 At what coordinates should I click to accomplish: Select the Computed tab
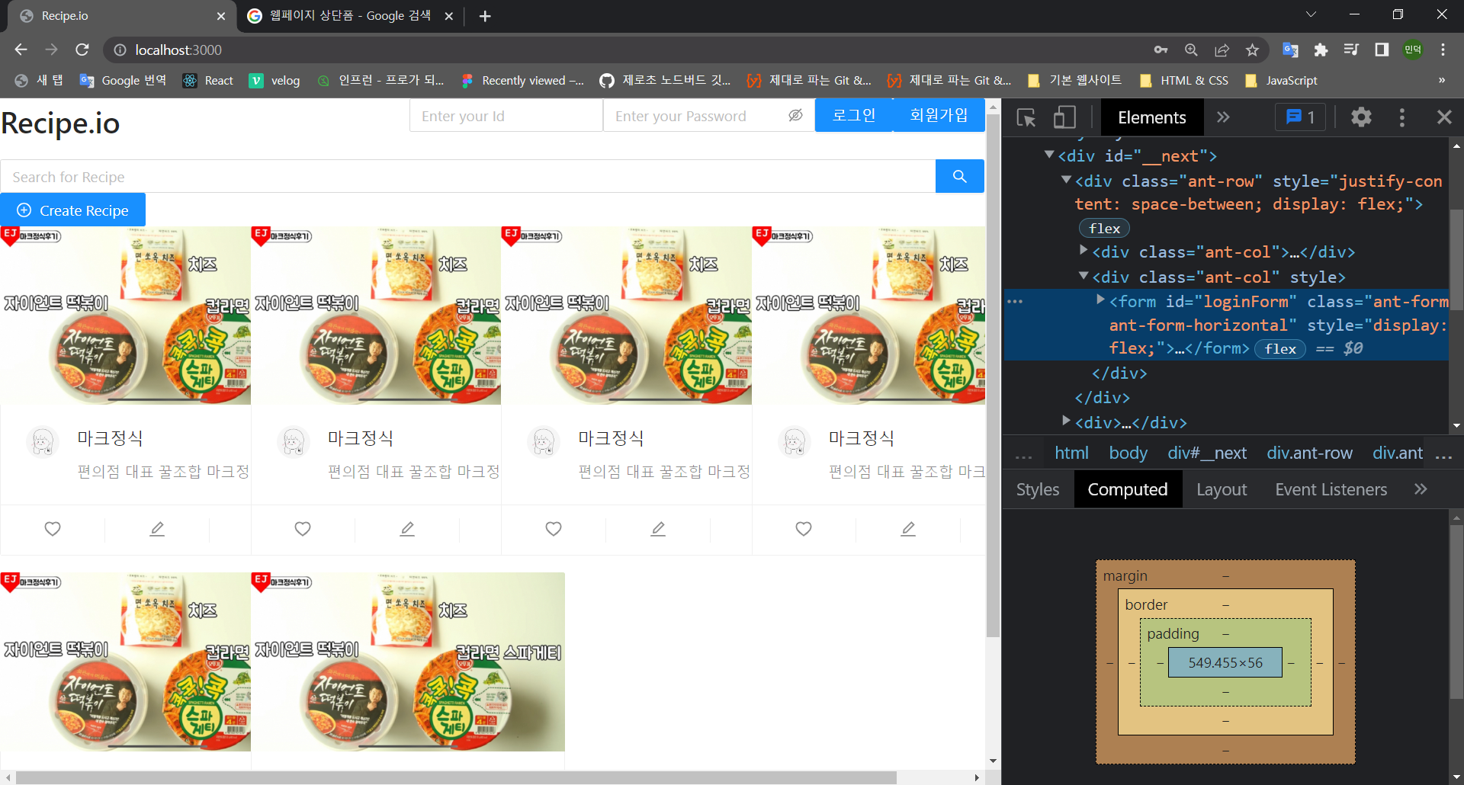(x=1128, y=489)
